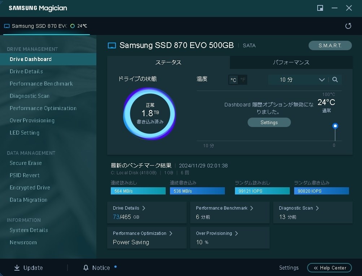Image resolution: width=362 pixels, height=276 pixels.
Task: Open the Notice link at bottom
Action: click(101, 268)
